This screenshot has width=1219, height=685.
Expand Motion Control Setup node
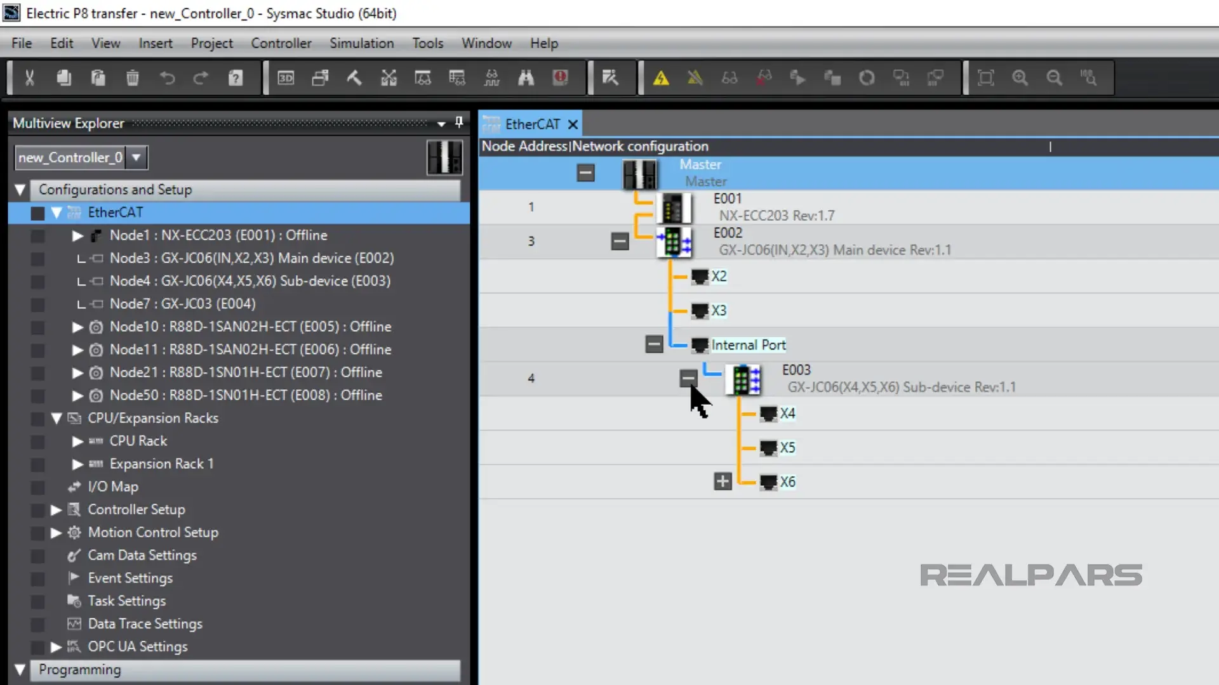(56, 533)
